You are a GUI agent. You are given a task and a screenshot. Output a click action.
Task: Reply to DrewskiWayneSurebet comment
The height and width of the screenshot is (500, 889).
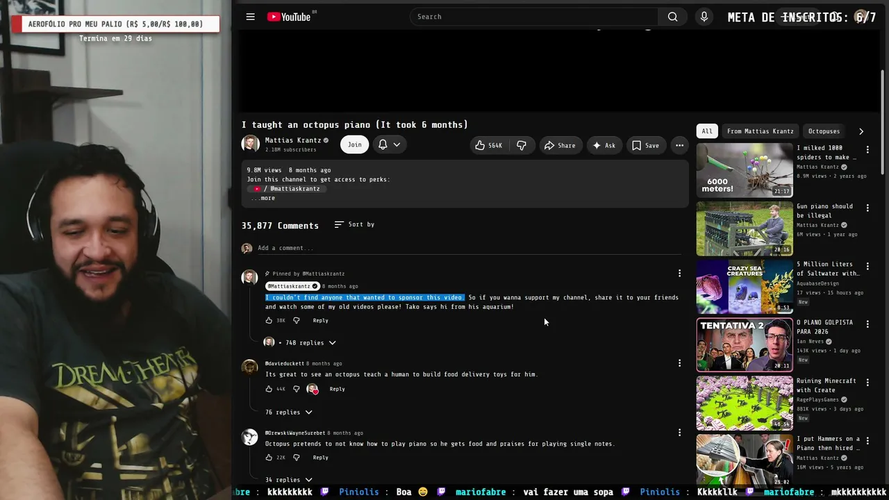pos(320,458)
